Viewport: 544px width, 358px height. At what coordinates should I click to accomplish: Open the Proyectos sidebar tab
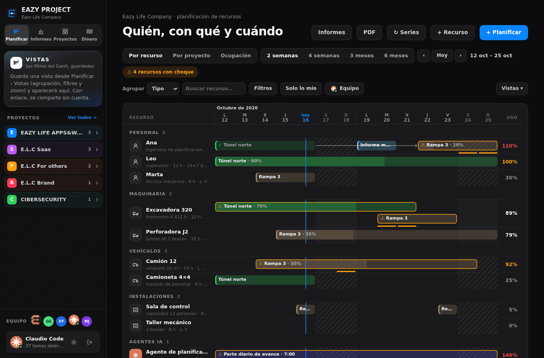tap(65, 35)
